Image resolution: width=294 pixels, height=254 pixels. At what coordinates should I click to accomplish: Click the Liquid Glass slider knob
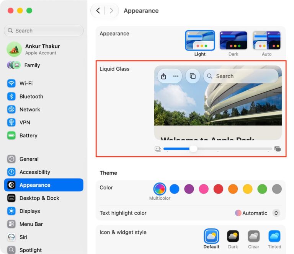193,149
